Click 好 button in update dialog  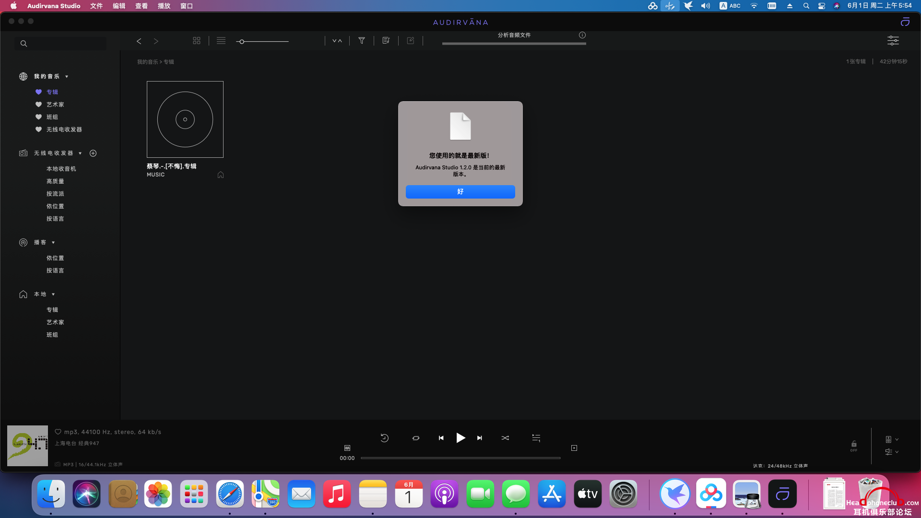tap(460, 192)
